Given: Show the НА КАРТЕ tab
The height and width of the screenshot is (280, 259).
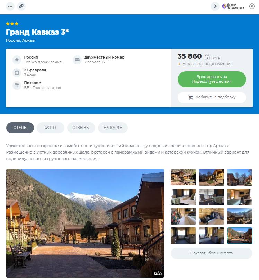Looking at the screenshot, I should tap(113, 128).
